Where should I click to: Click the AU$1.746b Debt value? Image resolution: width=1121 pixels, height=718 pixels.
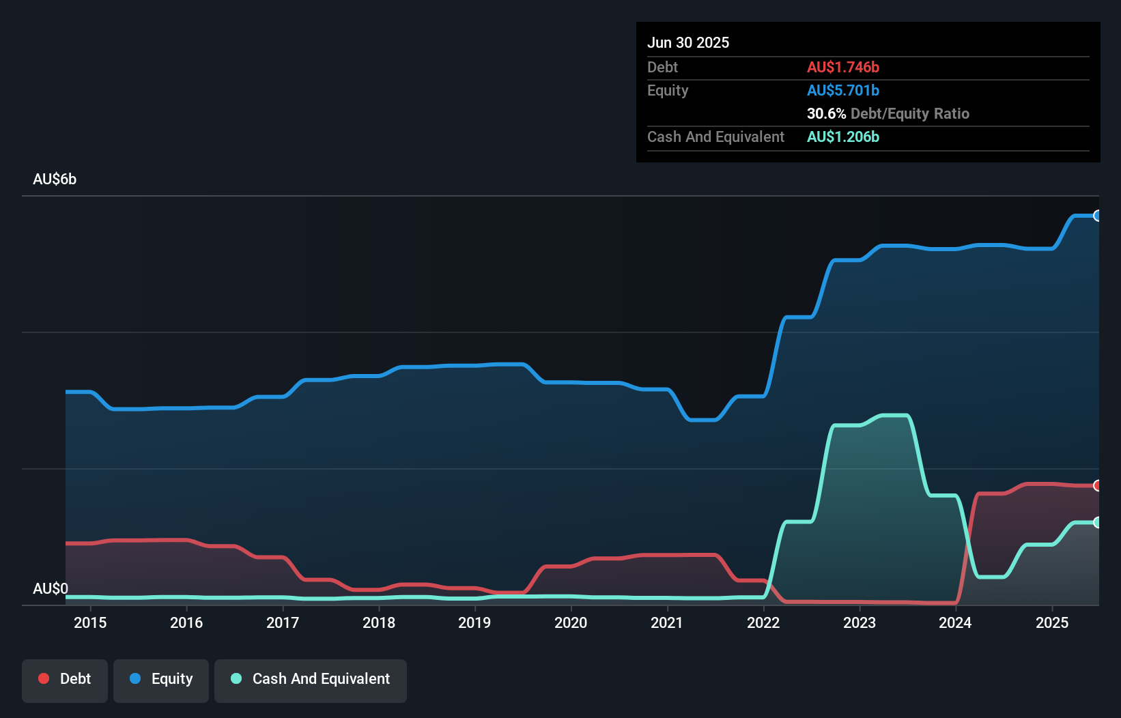[844, 67]
